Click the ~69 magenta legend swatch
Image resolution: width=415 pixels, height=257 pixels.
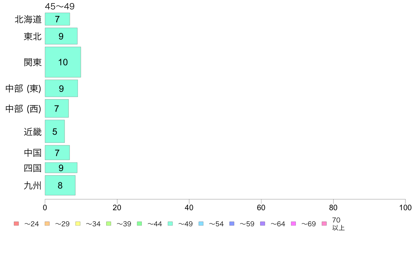point(293,223)
